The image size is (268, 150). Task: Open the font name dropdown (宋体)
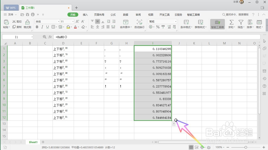(x=59, y=22)
